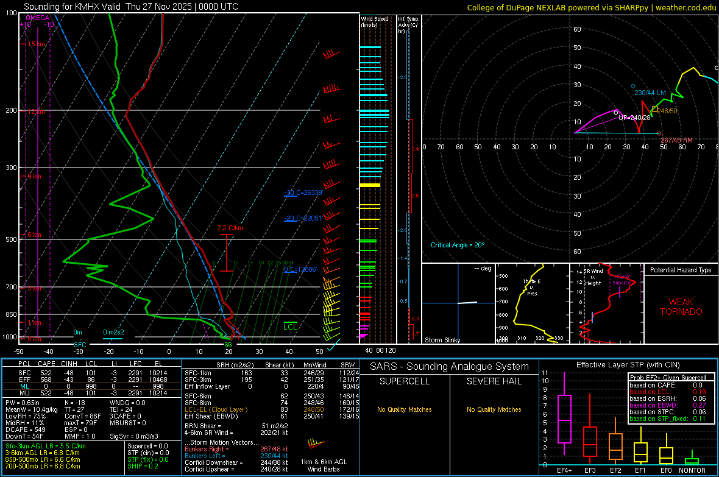Click the cyan SFC label below skew-T
This screenshot has width=719, height=477.
click(80, 344)
